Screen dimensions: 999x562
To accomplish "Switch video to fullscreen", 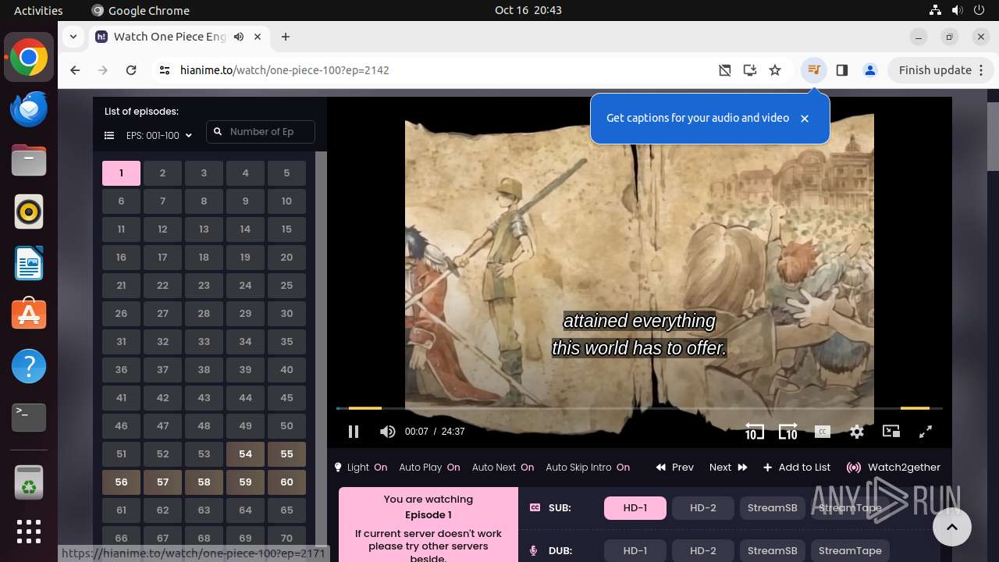I will point(926,432).
